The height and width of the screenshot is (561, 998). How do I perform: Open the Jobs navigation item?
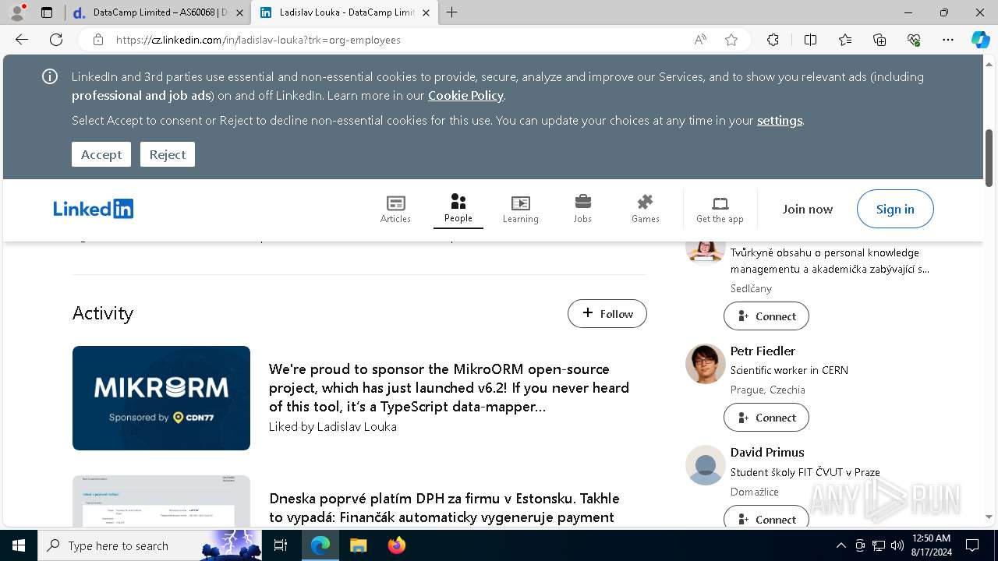pos(582,209)
